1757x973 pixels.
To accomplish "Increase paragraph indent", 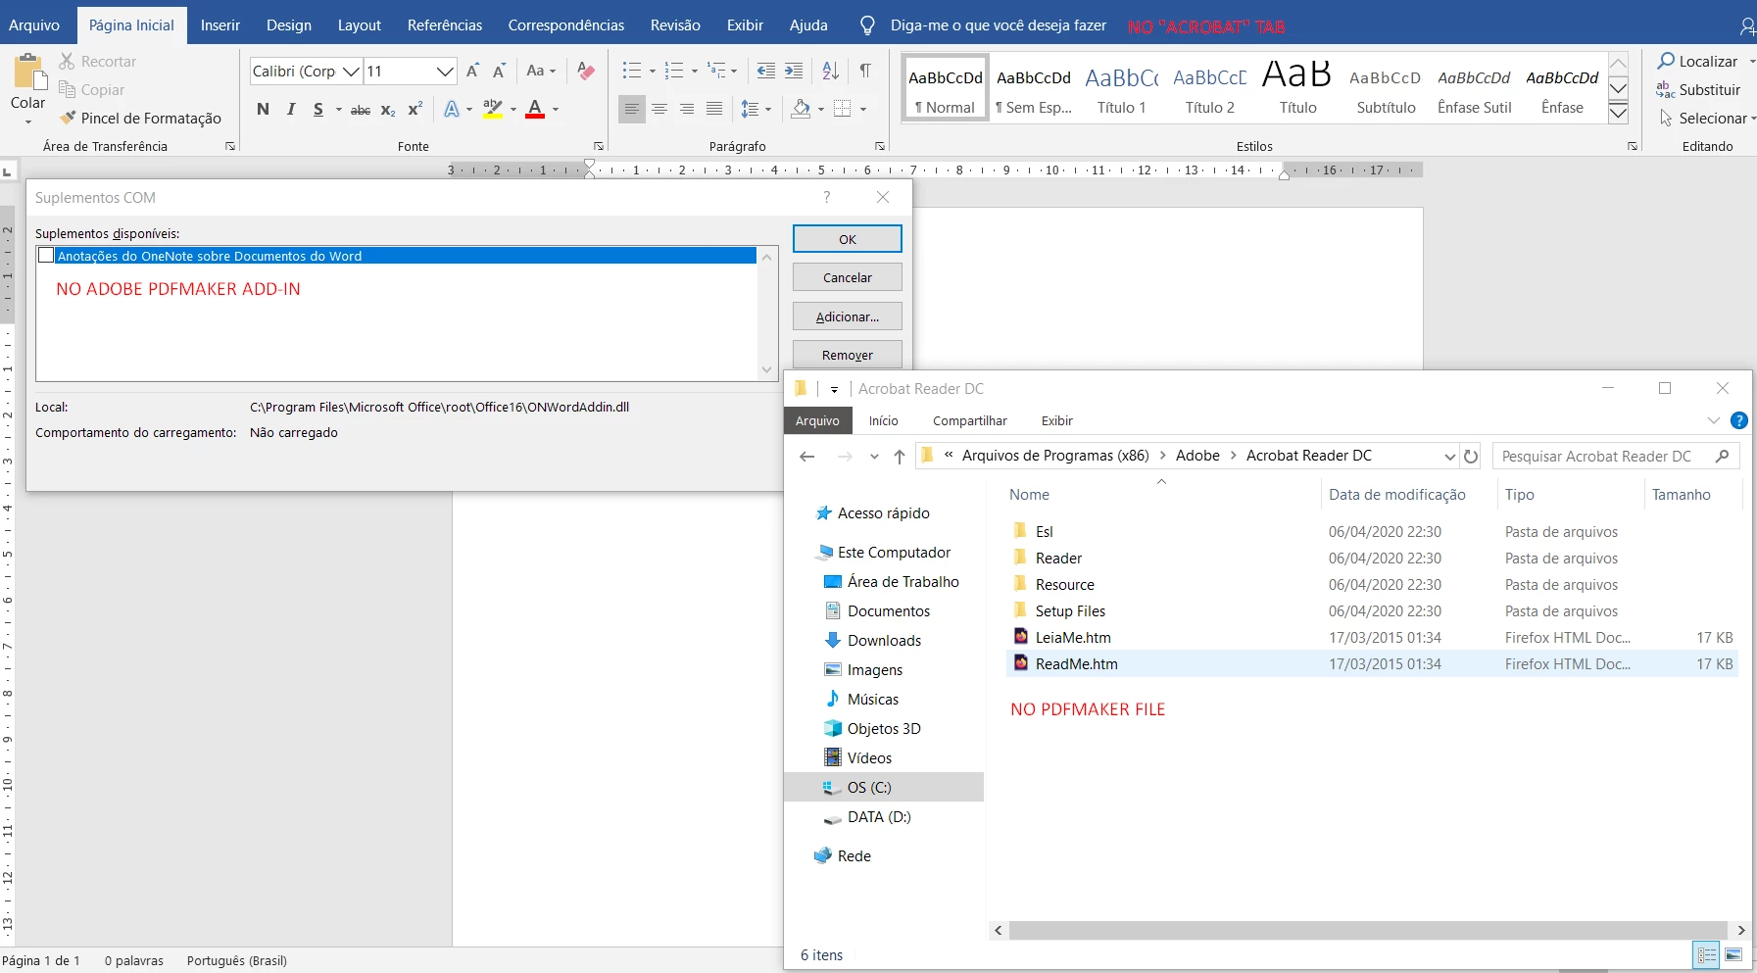I will (794, 71).
